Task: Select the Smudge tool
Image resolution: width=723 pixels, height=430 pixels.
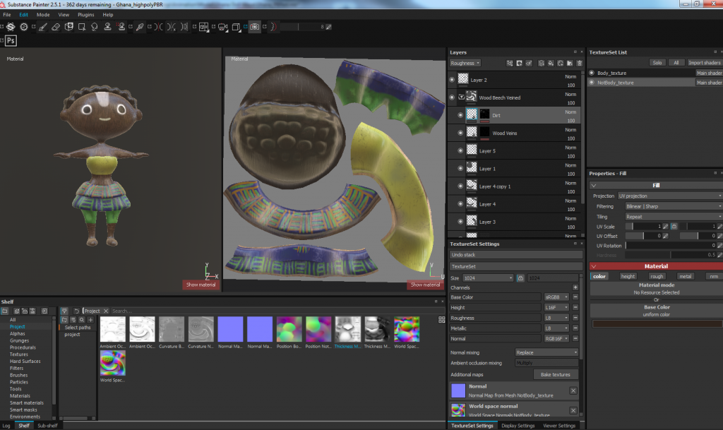Action: click(x=95, y=27)
